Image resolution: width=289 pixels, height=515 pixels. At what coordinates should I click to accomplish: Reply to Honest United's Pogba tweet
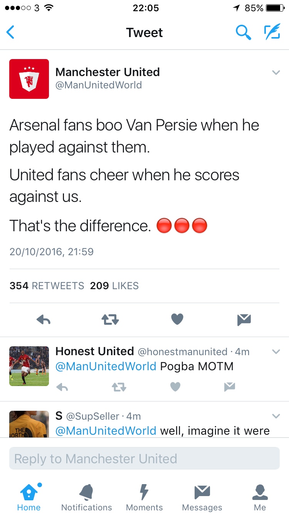click(62, 387)
